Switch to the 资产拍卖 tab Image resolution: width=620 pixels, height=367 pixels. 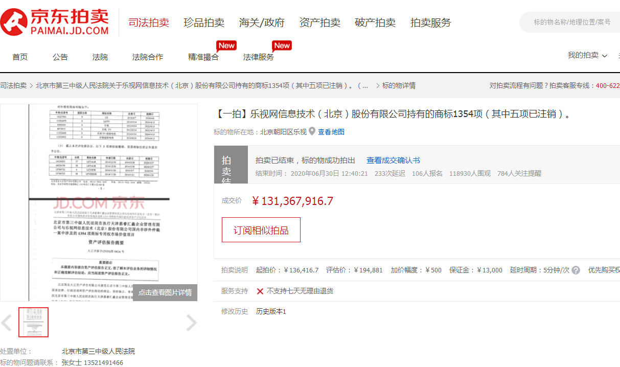coord(320,22)
